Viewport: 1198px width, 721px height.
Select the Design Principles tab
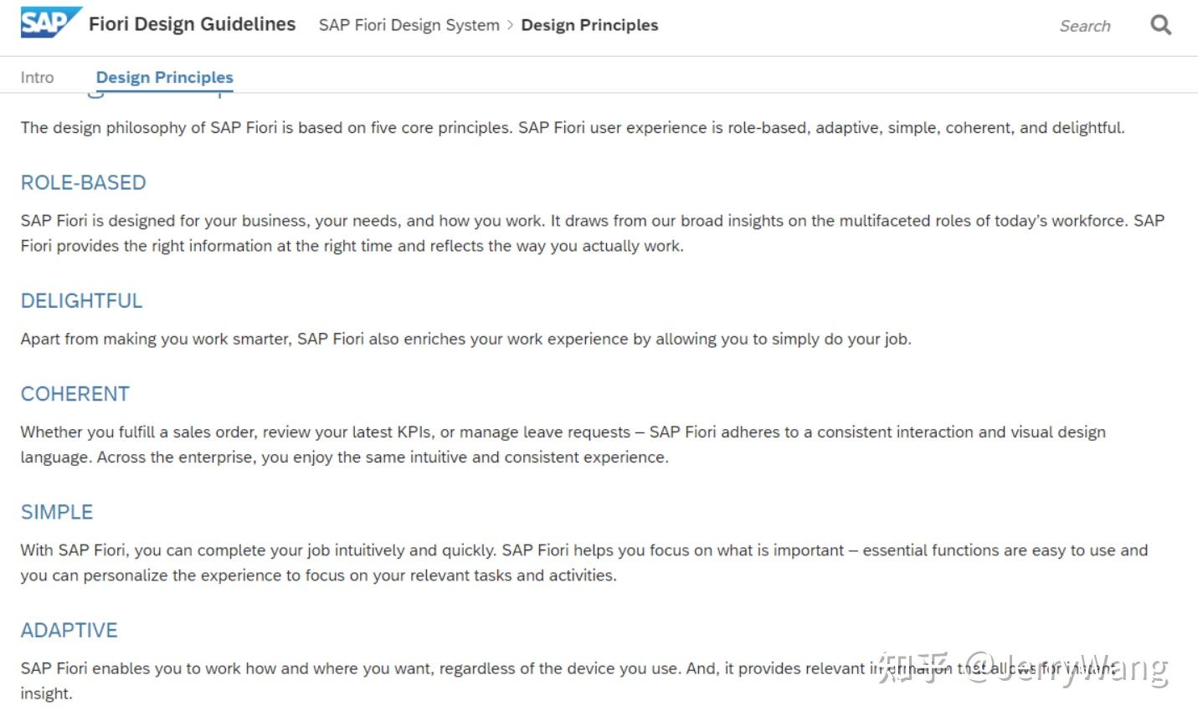pos(164,77)
